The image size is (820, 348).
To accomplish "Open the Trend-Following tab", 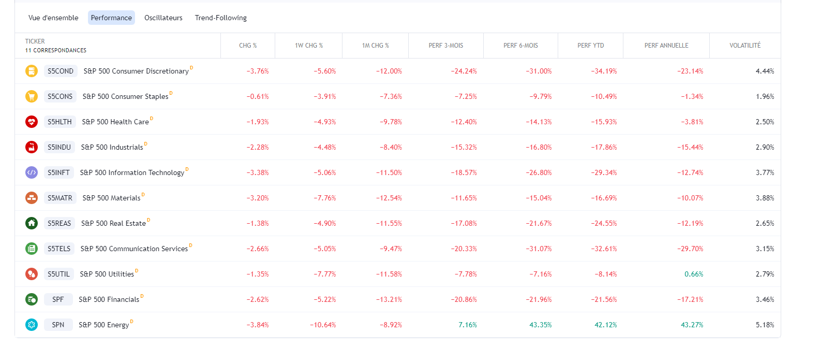I will point(221,18).
